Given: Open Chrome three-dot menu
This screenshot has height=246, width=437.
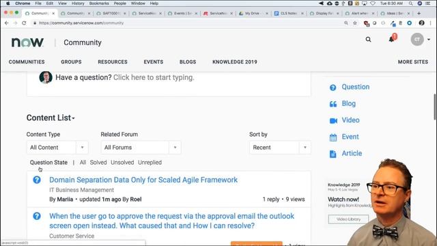Looking at the screenshot, I should pos(431,23).
